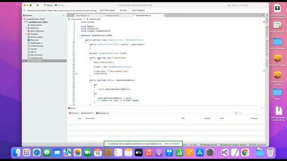Toggle the Warnings filter in the Errors pad
The width and height of the screenshot is (287, 161).
87,113
